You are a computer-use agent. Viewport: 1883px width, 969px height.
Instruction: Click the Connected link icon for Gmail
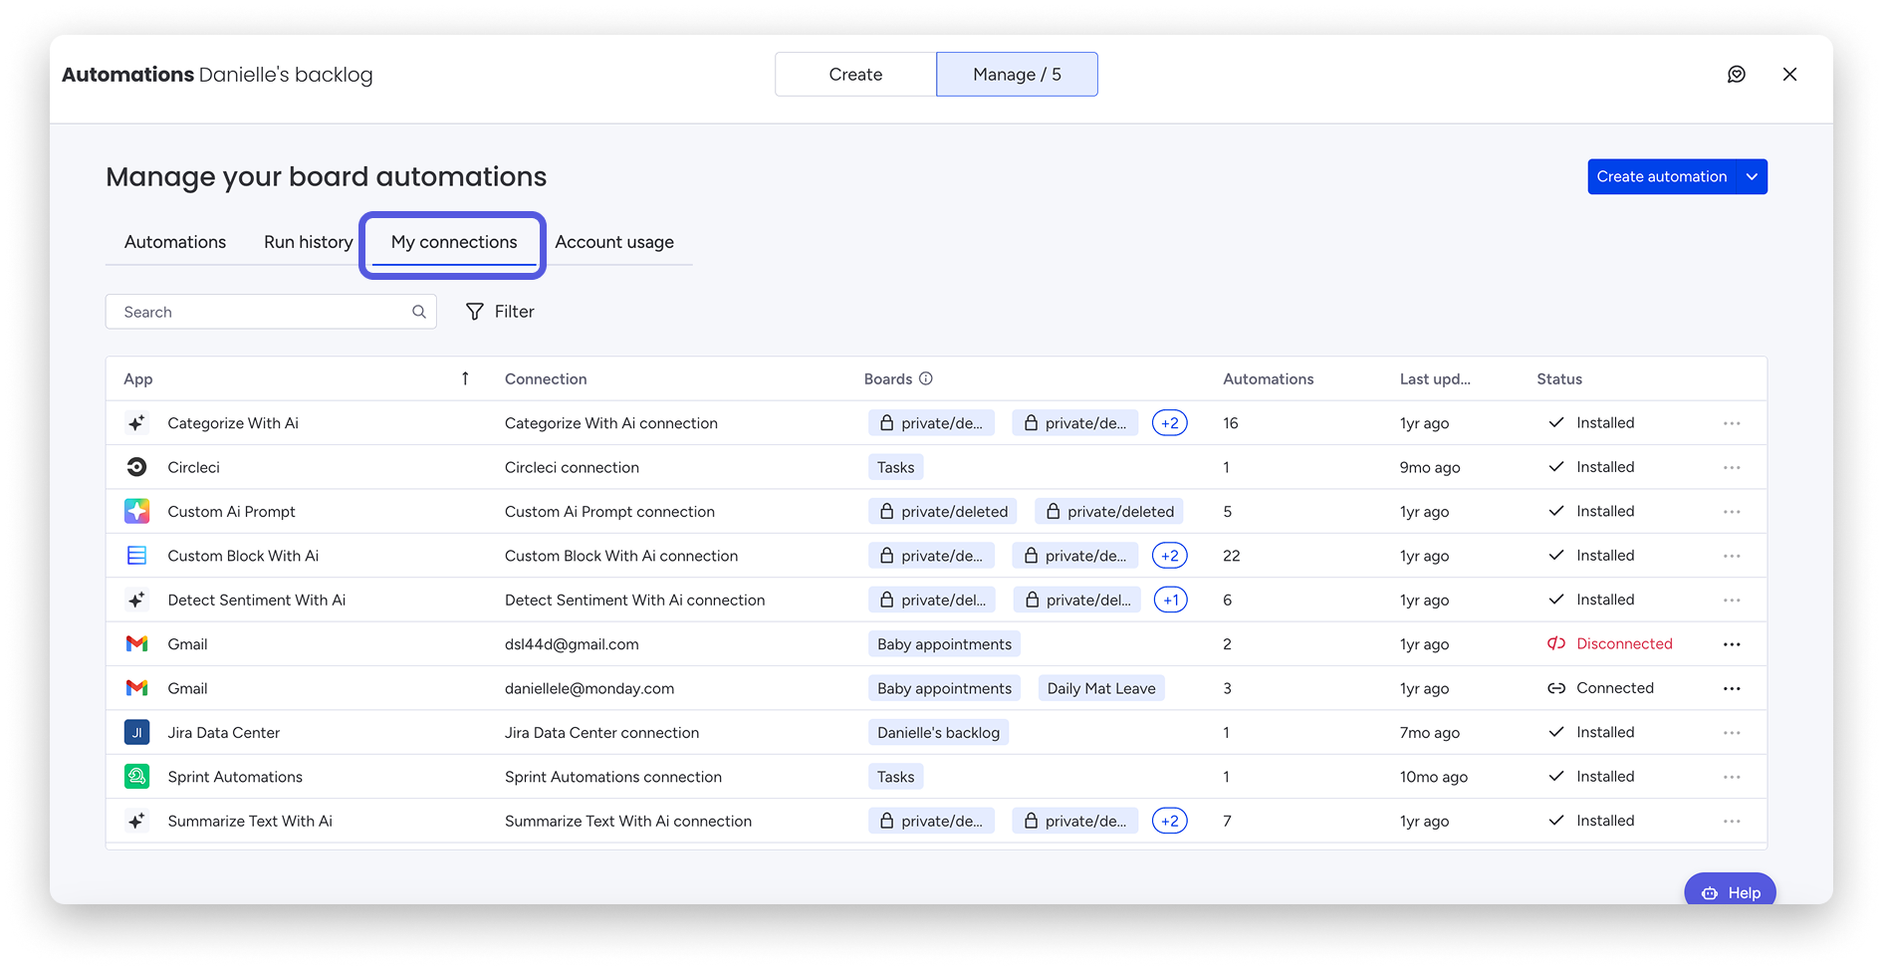coord(1556,688)
